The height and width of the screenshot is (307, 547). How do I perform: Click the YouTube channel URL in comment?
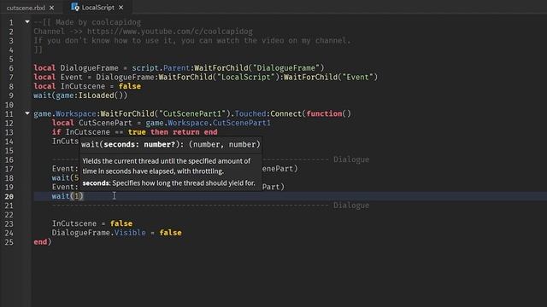(169, 32)
